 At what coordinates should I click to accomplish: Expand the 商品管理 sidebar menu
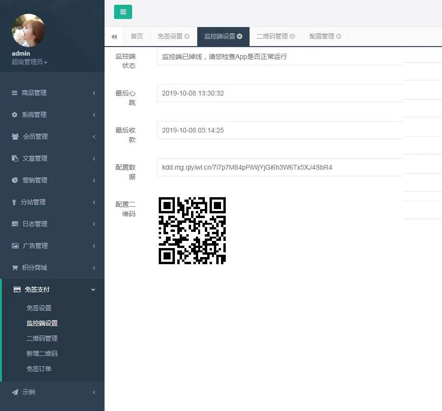pos(52,93)
